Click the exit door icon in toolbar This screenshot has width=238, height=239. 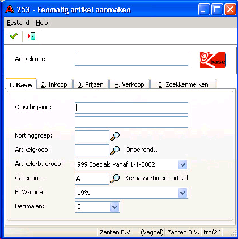(x=31, y=36)
